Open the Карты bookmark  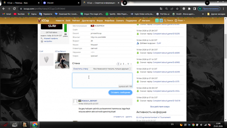(x=32, y=14)
